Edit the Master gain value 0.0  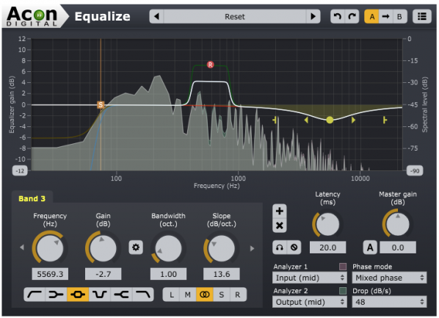pyautogui.click(x=398, y=247)
